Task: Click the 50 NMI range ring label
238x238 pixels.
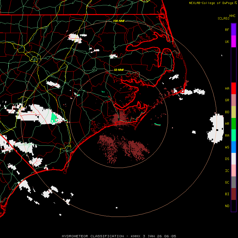Action: point(119,70)
